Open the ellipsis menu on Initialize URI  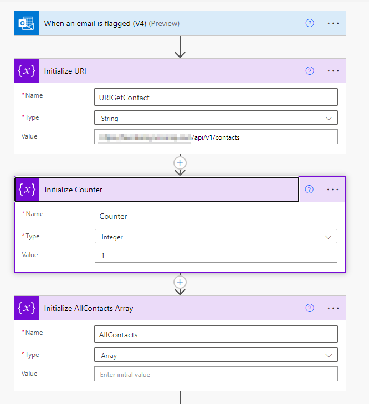coord(333,71)
